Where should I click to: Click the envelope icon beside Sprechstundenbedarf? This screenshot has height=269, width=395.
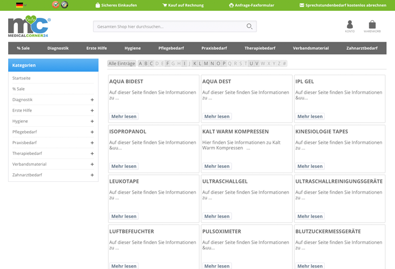pos(301,5)
